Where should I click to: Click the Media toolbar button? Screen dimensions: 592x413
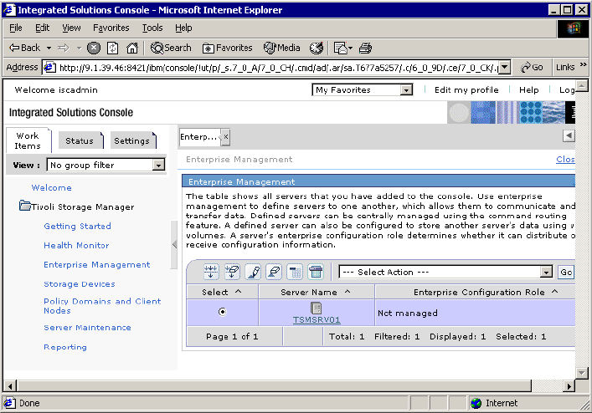click(282, 48)
